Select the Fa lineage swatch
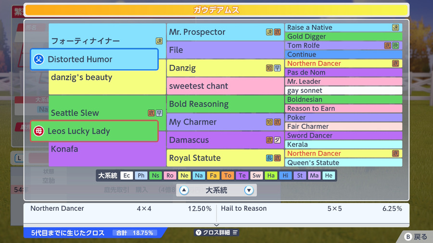This screenshot has width=433, height=243. pyautogui.click(x=213, y=175)
